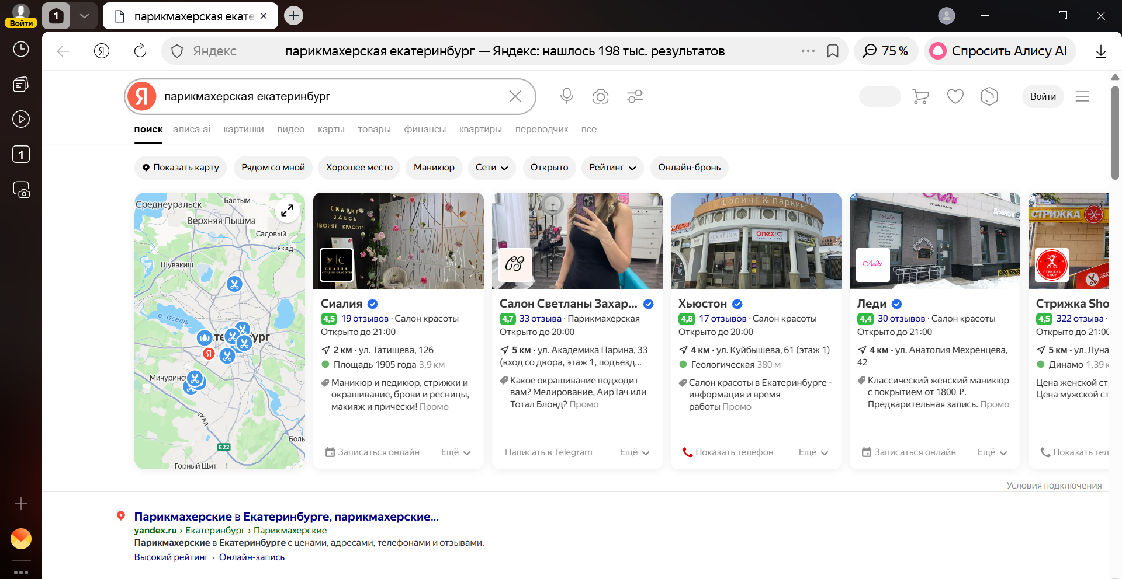Open the переводчик search tab
Viewport: 1122px width, 579px height.
click(541, 130)
